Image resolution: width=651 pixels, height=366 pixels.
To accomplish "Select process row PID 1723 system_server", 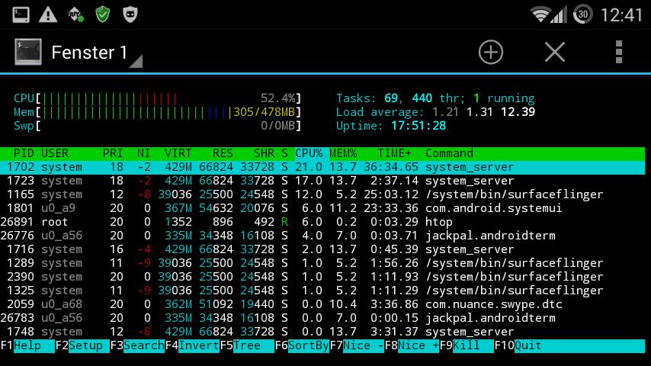I will click(322, 181).
